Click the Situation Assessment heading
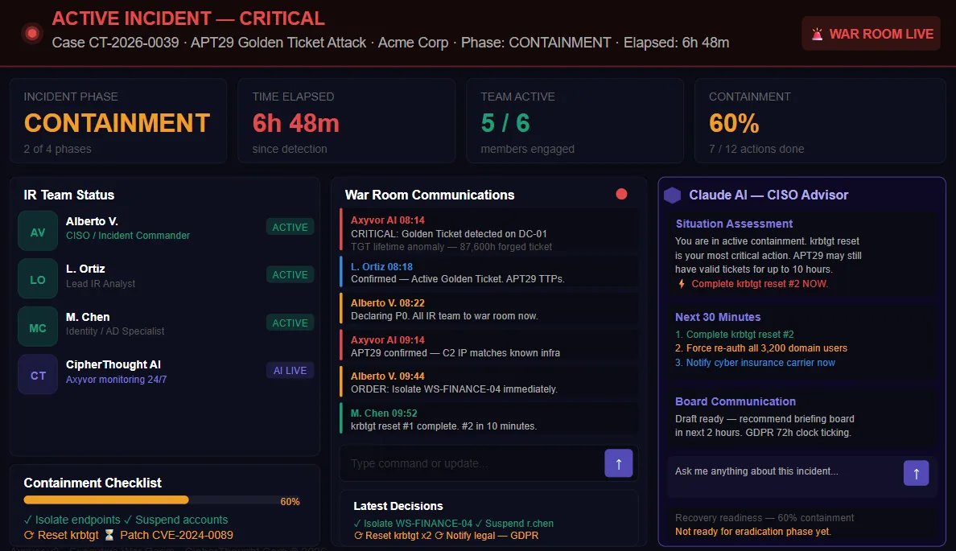Image resolution: width=956 pixels, height=551 pixels. click(734, 224)
